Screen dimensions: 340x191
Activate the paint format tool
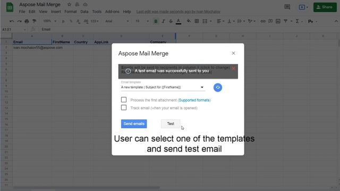pyautogui.click(x=34, y=21)
